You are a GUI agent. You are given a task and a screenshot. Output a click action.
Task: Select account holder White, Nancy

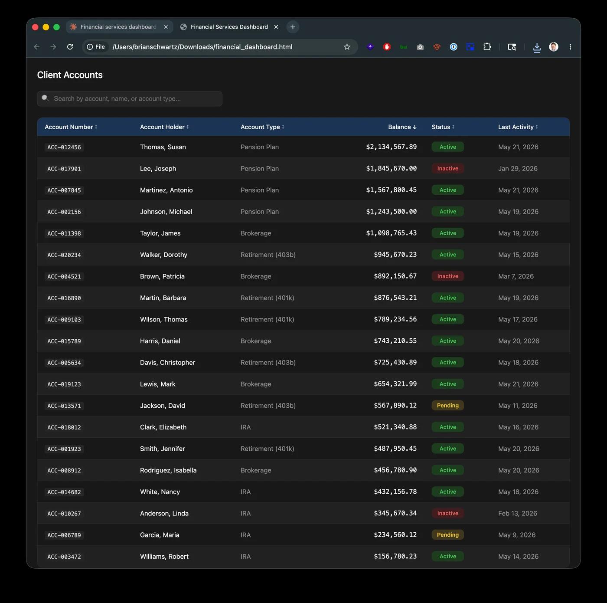160,492
